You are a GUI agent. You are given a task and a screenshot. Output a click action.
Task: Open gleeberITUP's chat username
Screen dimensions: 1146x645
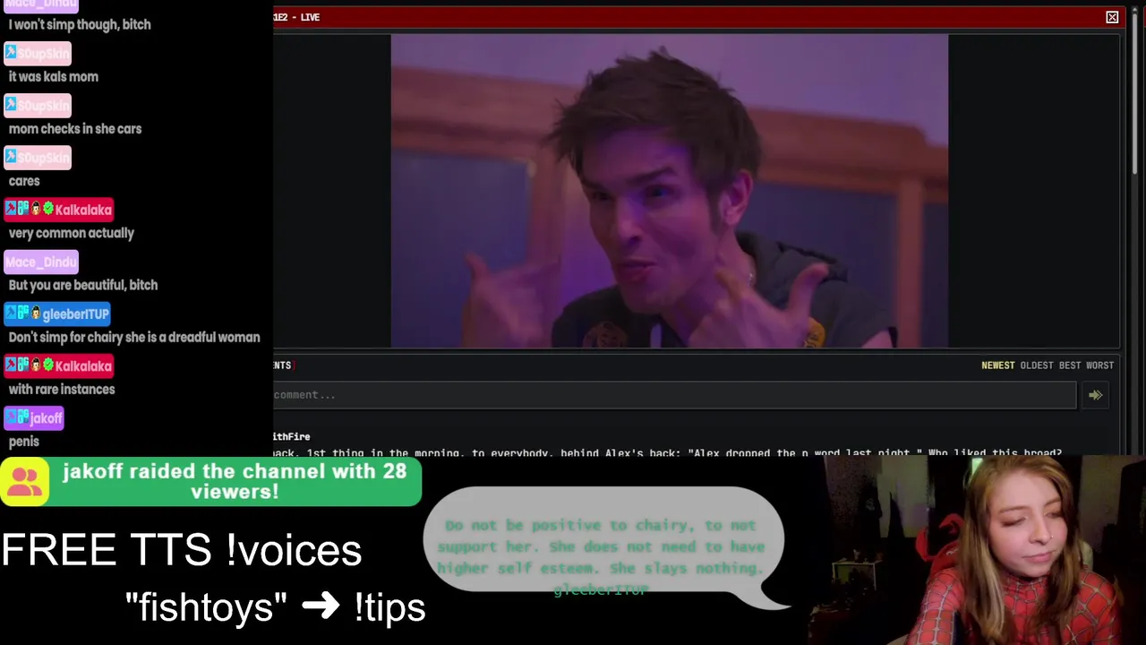click(76, 314)
